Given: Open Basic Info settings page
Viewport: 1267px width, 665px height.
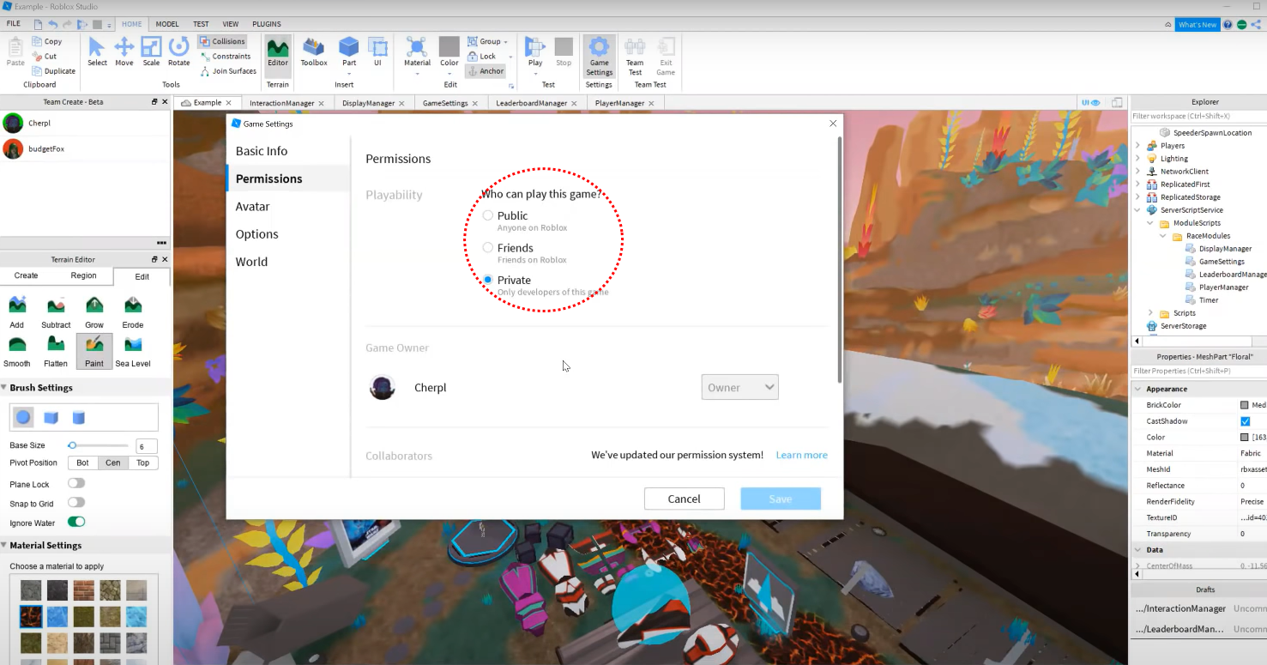Looking at the screenshot, I should 262,151.
